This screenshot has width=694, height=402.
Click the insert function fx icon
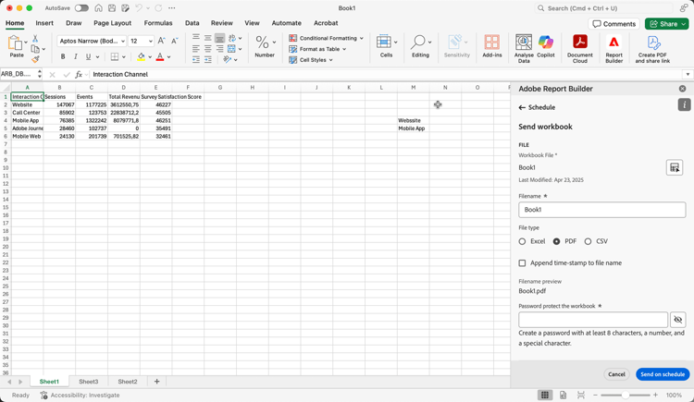(79, 74)
